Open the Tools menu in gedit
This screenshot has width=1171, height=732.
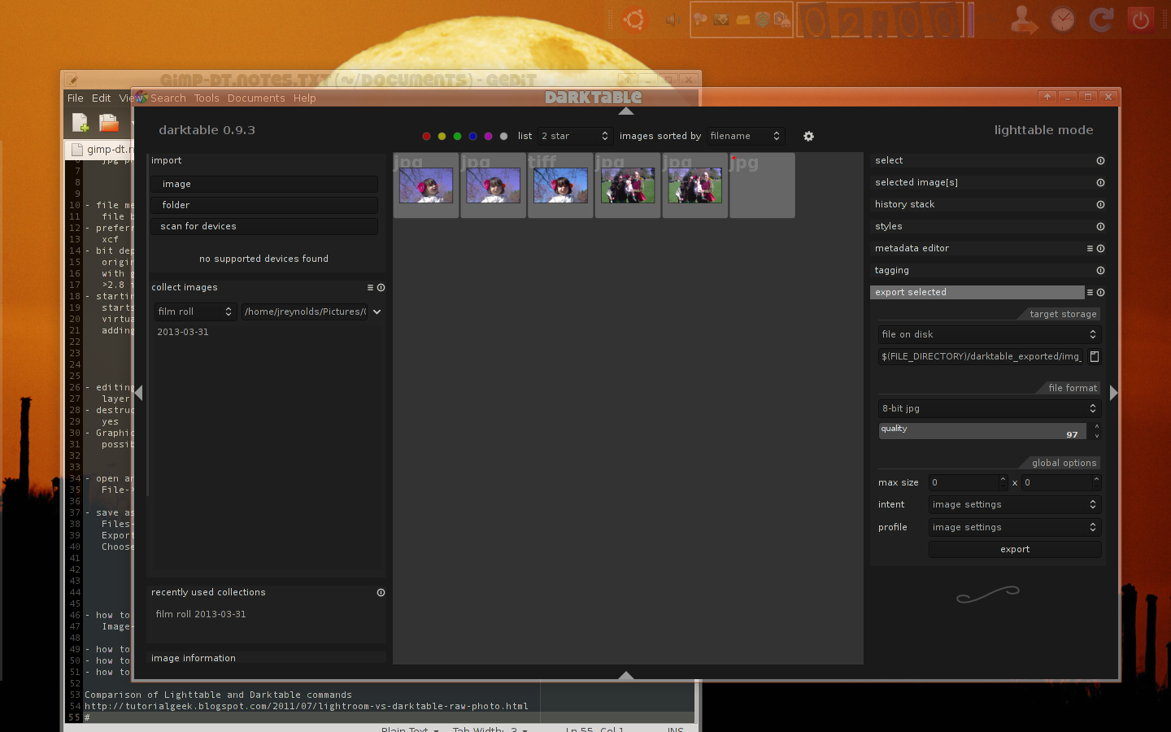pos(206,98)
